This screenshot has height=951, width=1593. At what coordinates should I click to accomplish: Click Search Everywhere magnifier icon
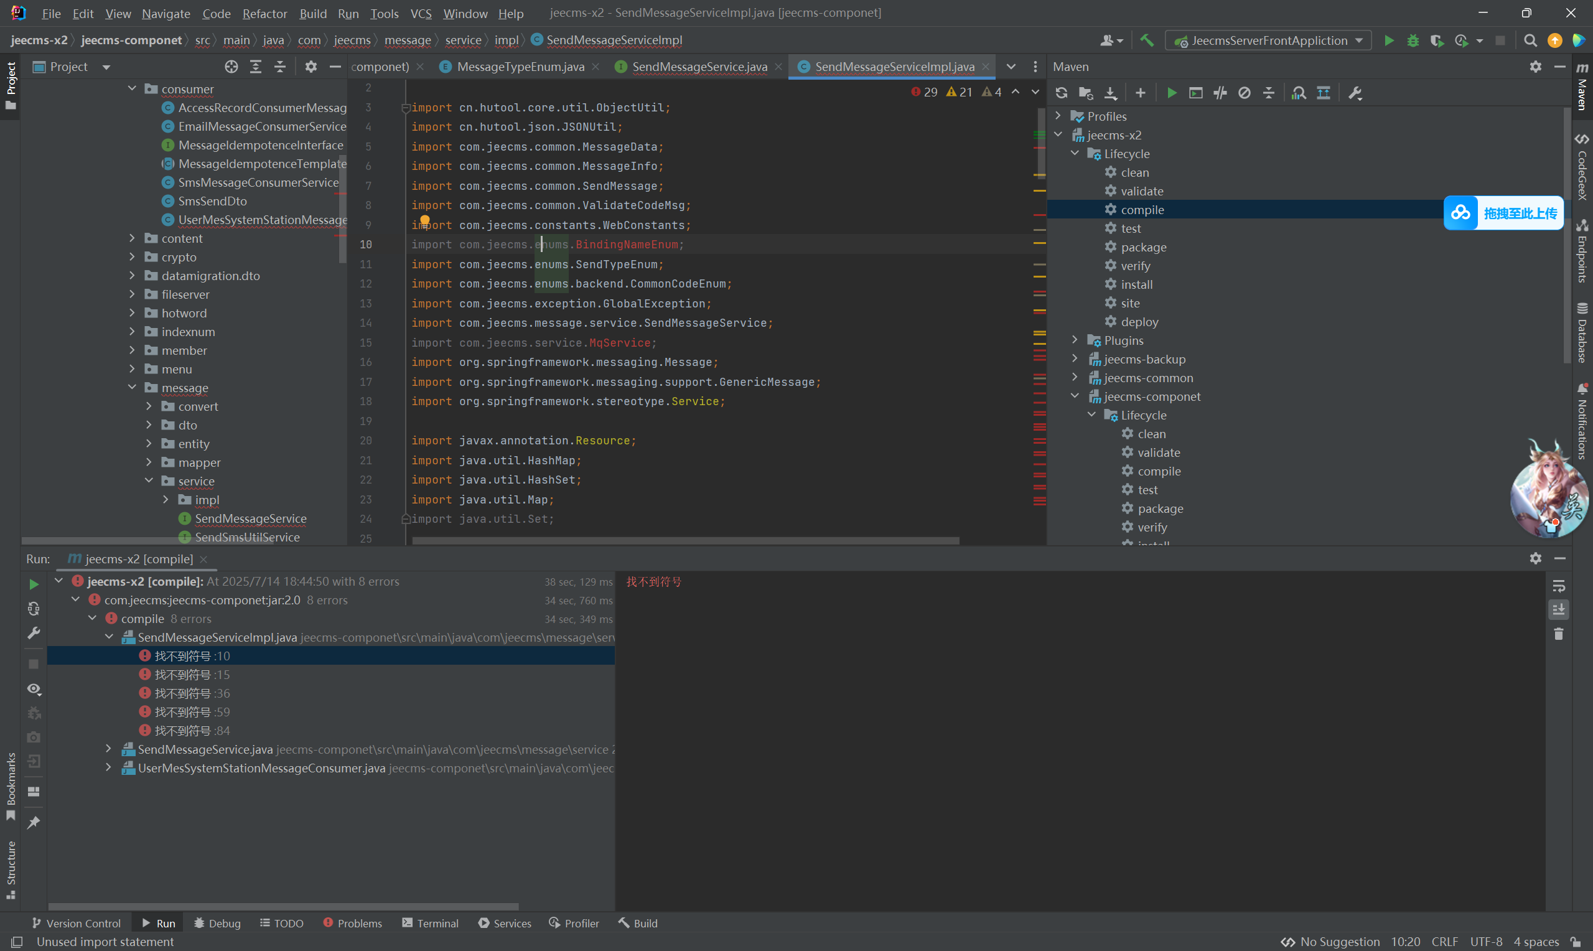click(x=1530, y=40)
